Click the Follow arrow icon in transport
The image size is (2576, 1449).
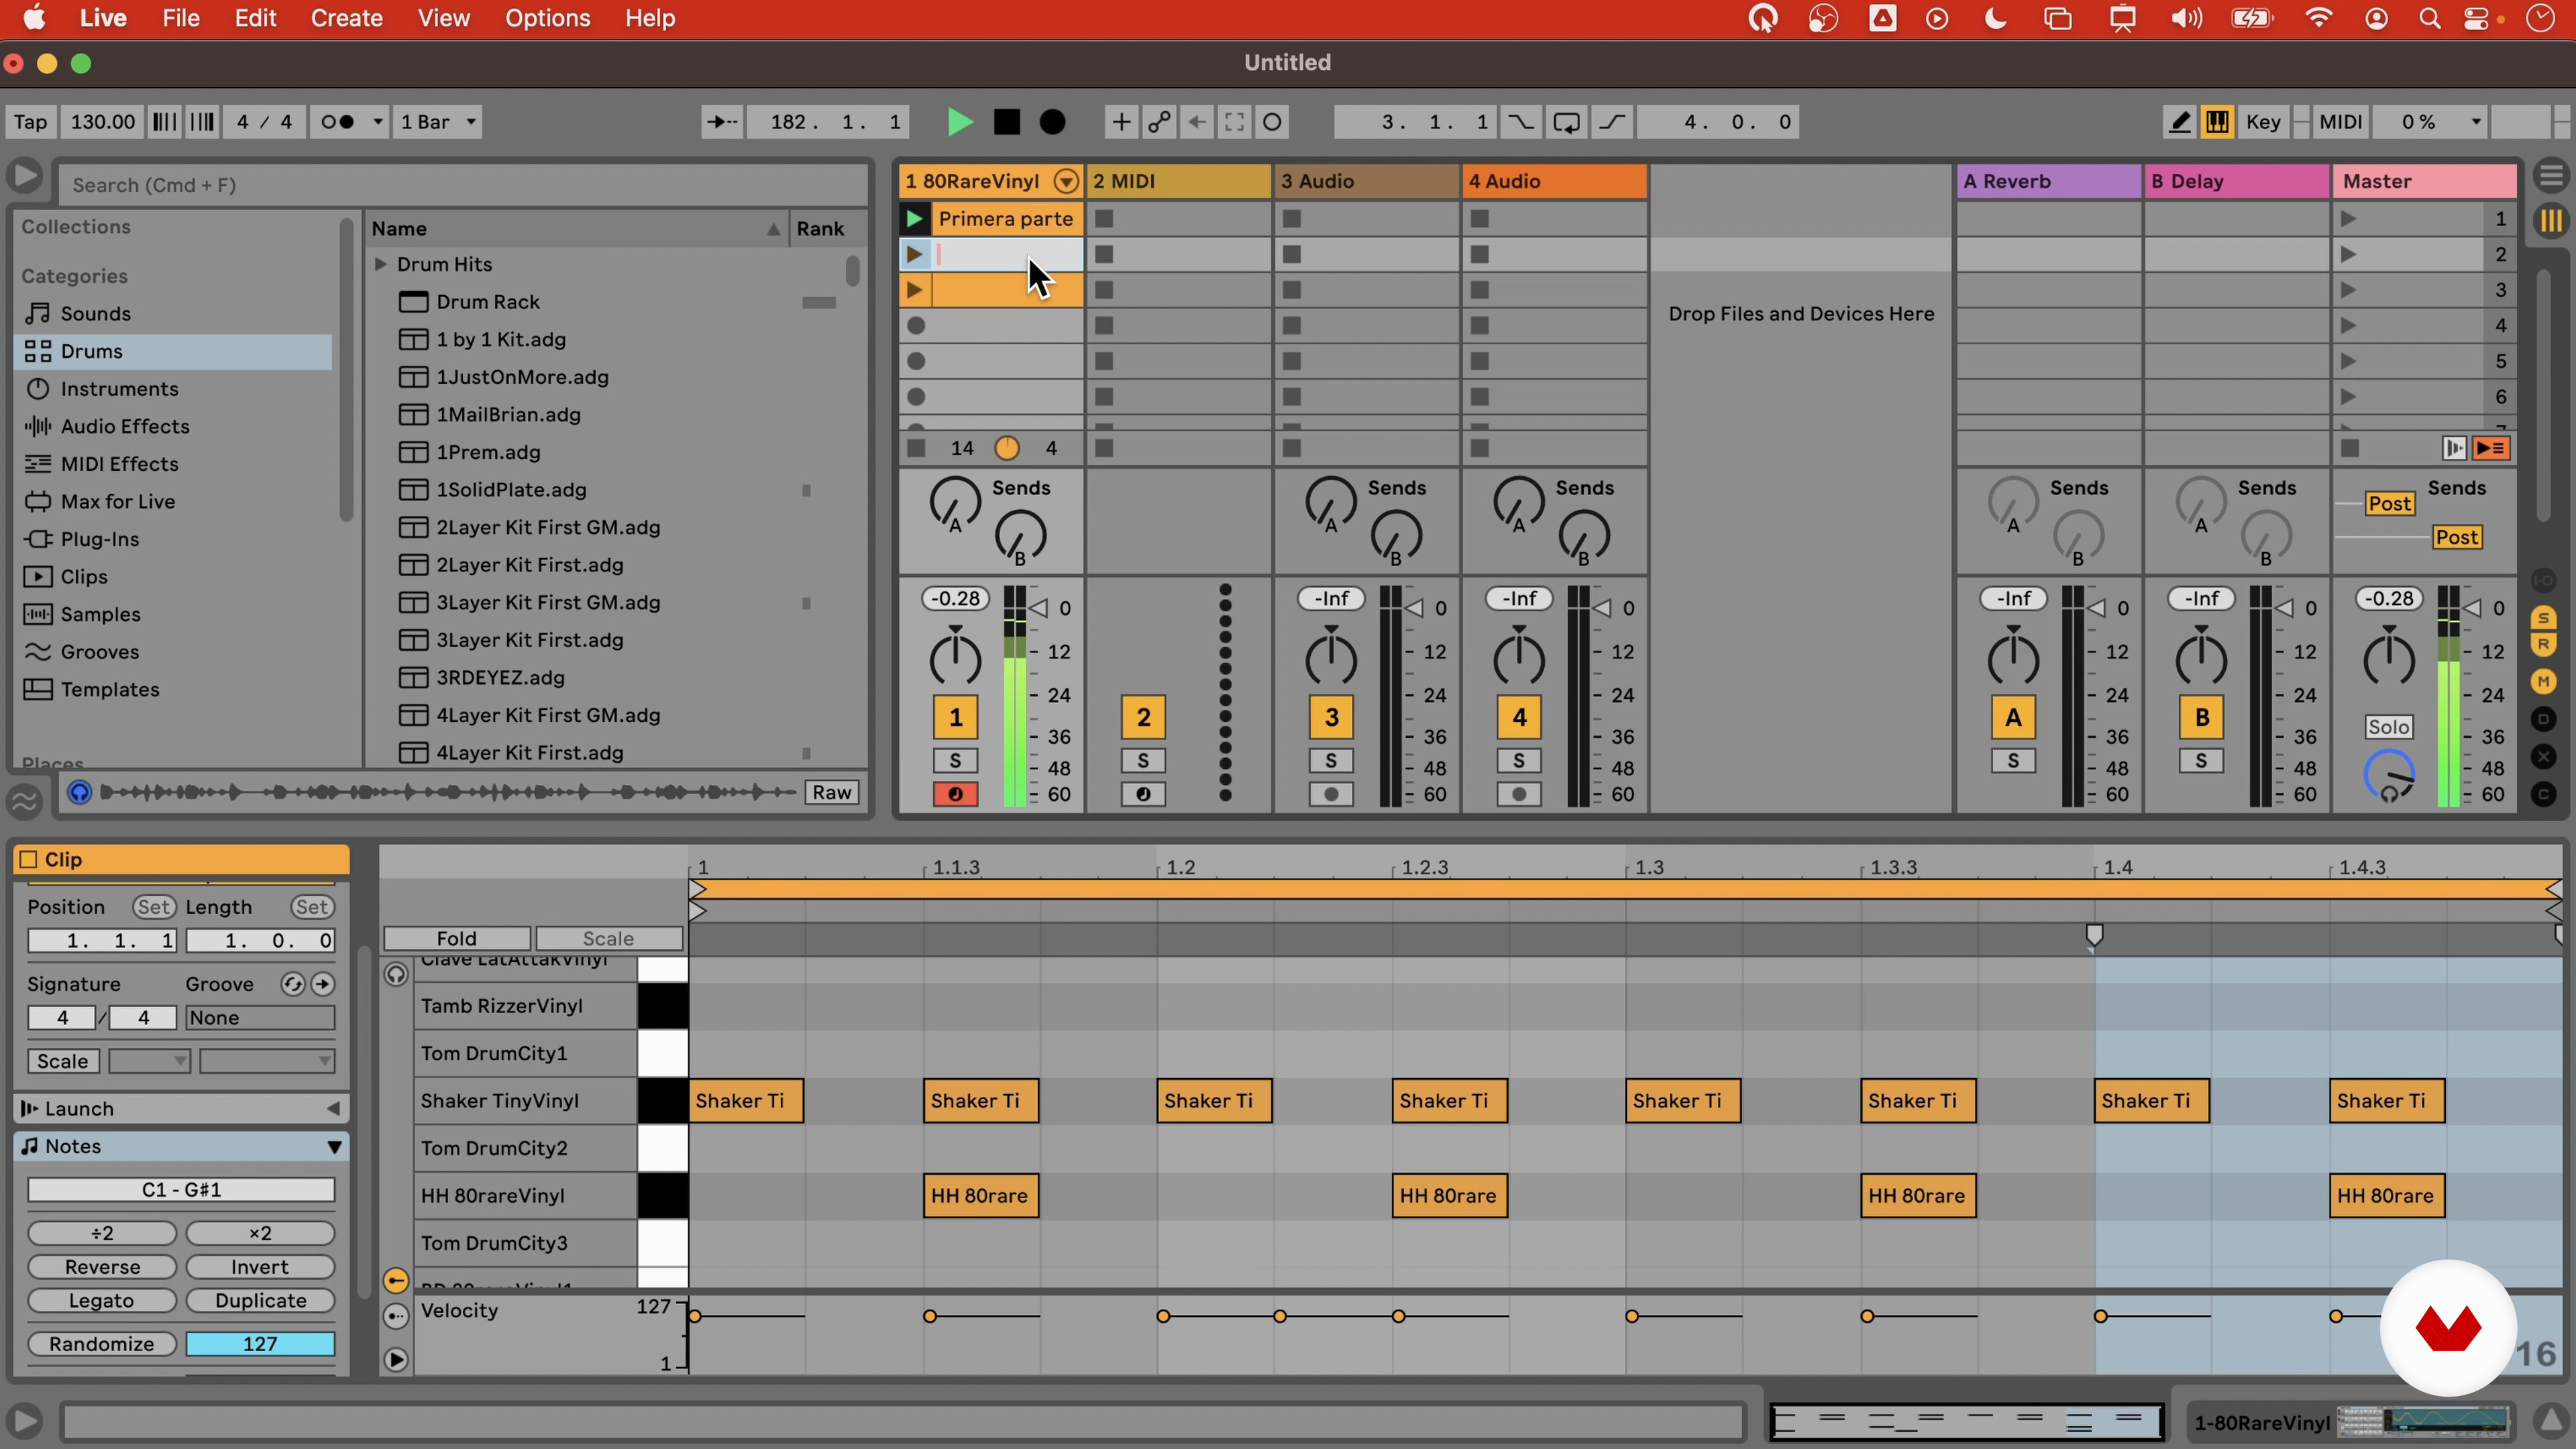point(722,122)
